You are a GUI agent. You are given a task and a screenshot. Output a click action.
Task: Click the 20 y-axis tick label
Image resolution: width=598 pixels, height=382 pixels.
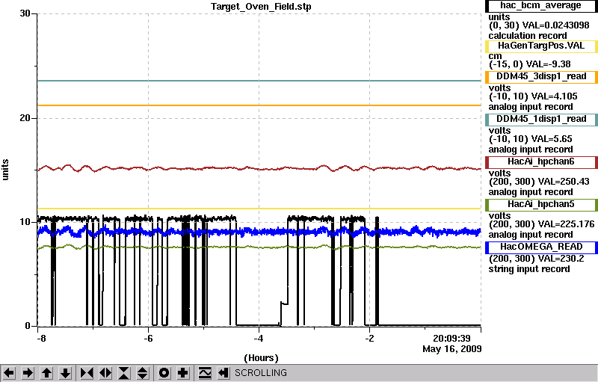(x=25, y=118)
